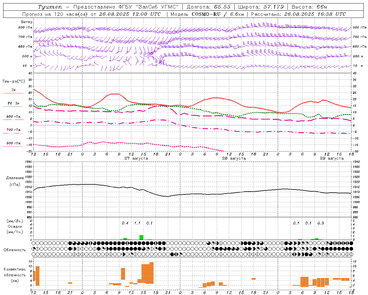This screenshot has height=295, width=368.
Task: Click the "Tyumen" station title
Action: click(x=50, y=7)
